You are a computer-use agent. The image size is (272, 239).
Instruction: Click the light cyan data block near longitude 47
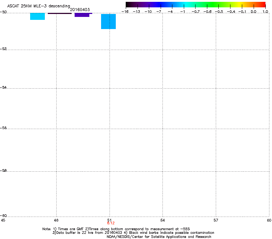click(37, 16)
